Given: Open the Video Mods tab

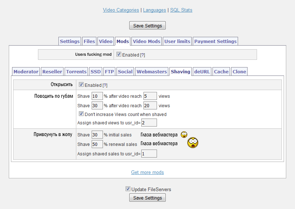Looking at the screenshot, I should click(x=146, y=41).
